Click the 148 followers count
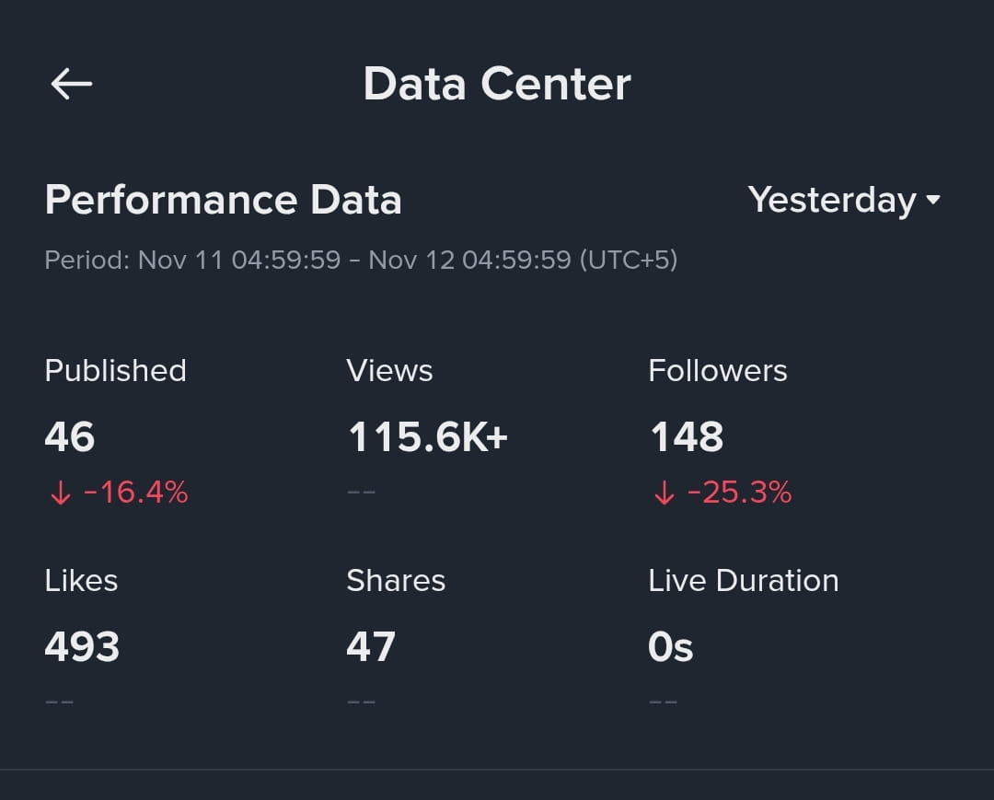Screen dimensions: 994x800 pos(687,436)
